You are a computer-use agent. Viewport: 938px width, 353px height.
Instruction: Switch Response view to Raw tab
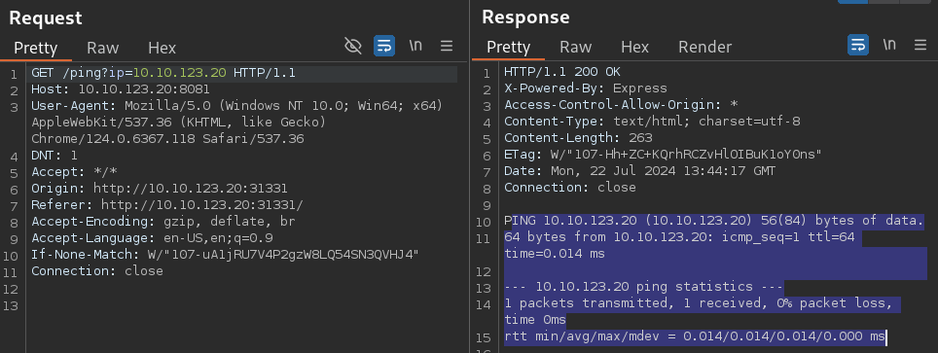[575, 47]
